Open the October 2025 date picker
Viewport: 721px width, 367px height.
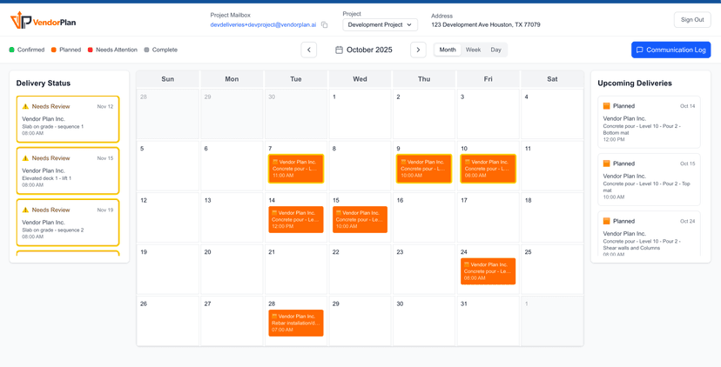coord(364,50)
